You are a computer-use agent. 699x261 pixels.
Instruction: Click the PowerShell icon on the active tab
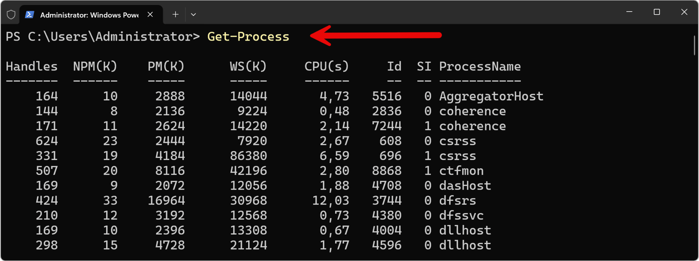(29, 14)
